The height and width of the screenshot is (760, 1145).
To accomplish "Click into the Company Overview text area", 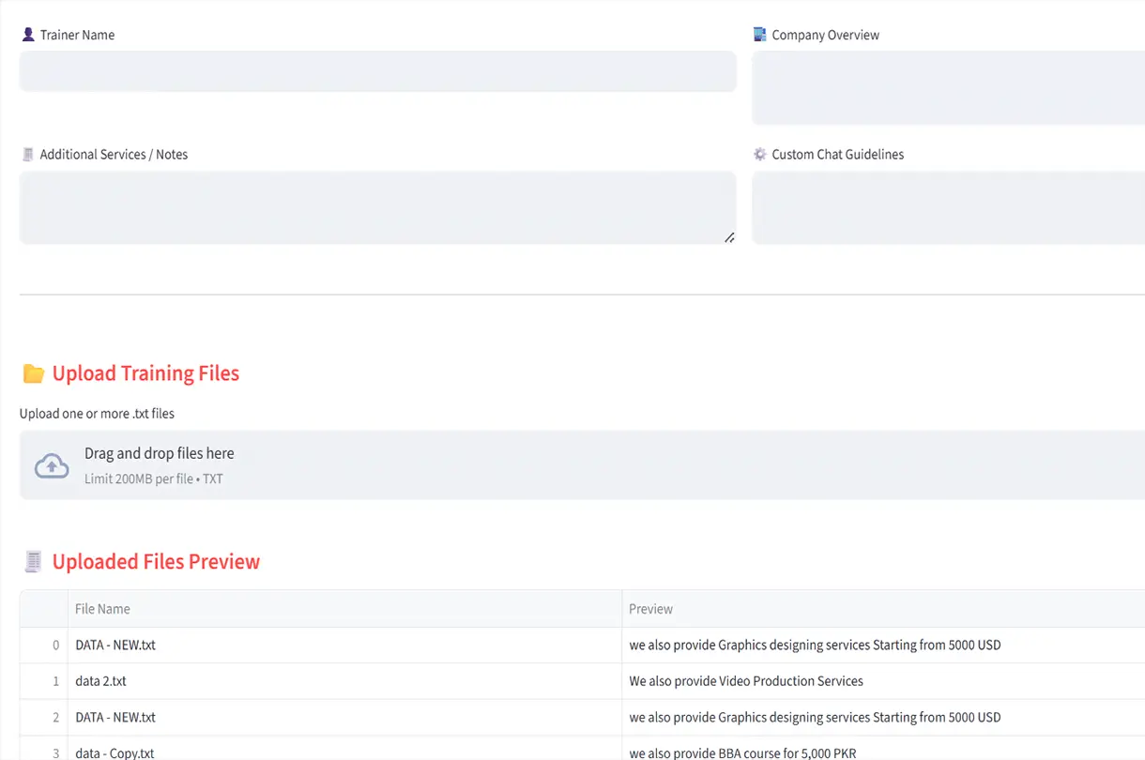I will (x=948, y=88).
